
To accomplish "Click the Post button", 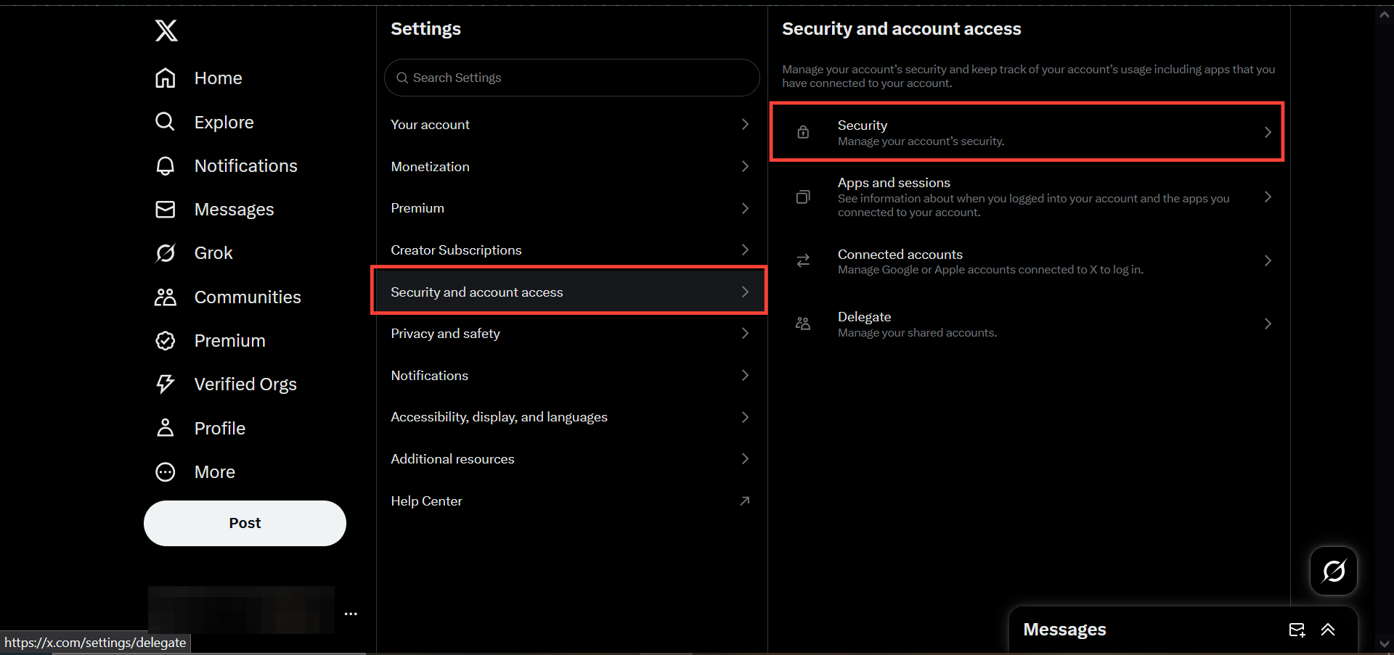I will click(245, 522).
